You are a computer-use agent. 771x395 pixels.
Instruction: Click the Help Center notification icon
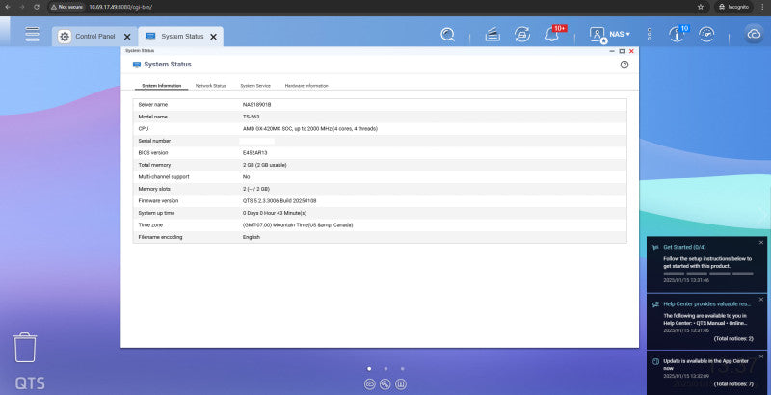tap(655, 304)
